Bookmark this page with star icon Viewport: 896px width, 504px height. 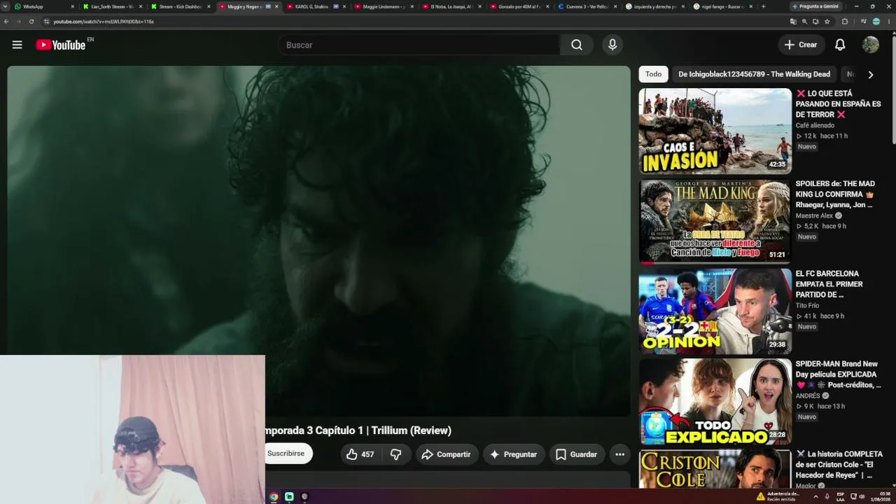tap(827, 22)
